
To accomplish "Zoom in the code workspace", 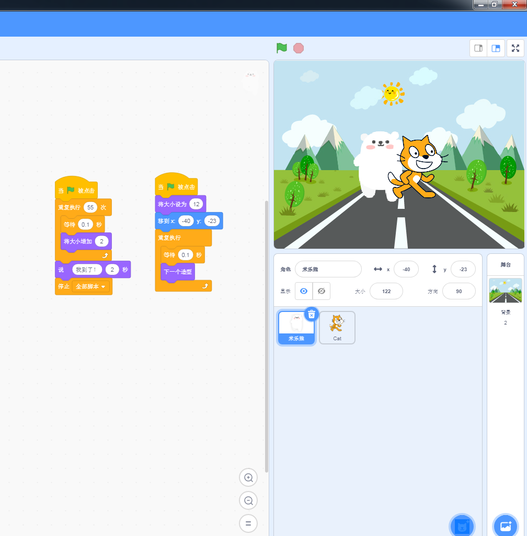I will [x=248, y=477].
